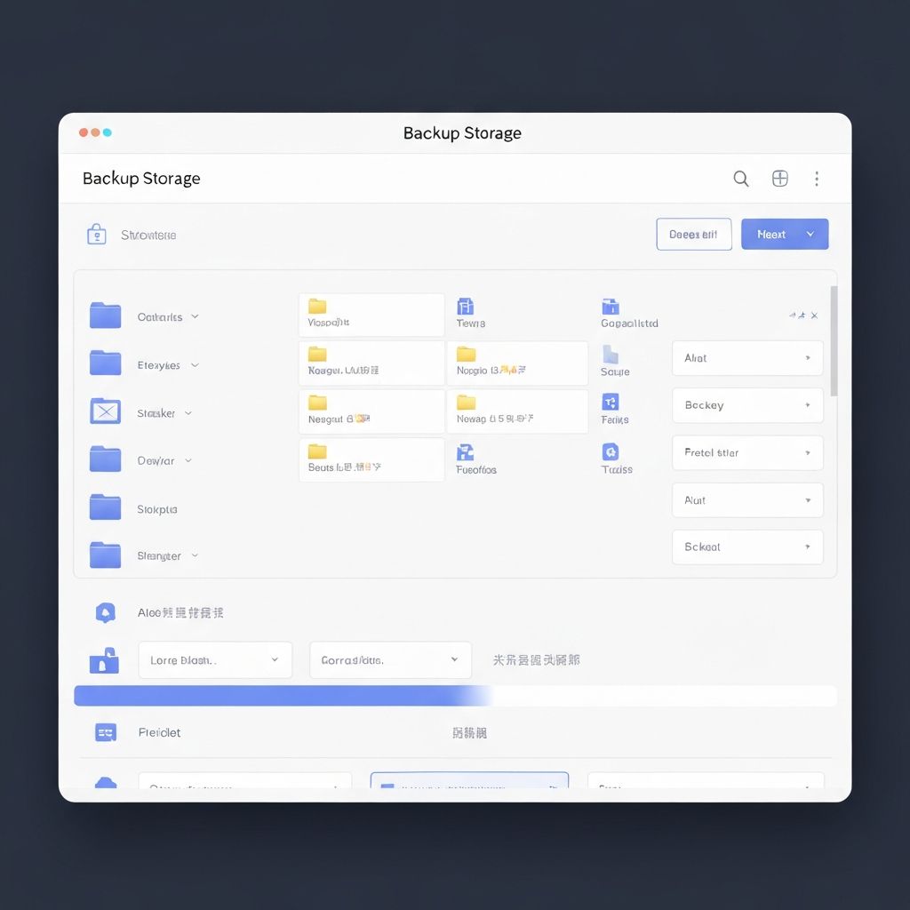The image size is (910, 910).
Task: Expand the Cotharles folder chevron
Action: [195, 316]
